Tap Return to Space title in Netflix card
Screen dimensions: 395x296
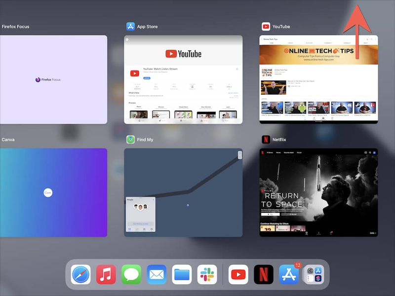(x=282, y=200)
